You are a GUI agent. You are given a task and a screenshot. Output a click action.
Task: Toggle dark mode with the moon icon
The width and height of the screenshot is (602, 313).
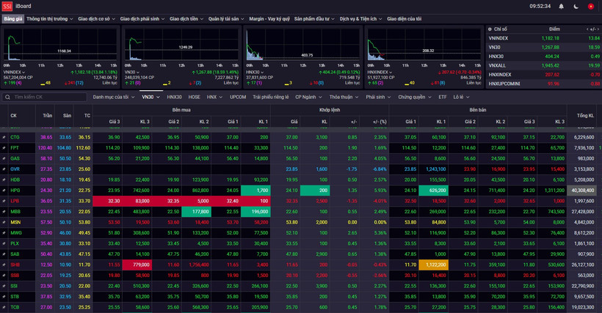(x=576, y=6)
